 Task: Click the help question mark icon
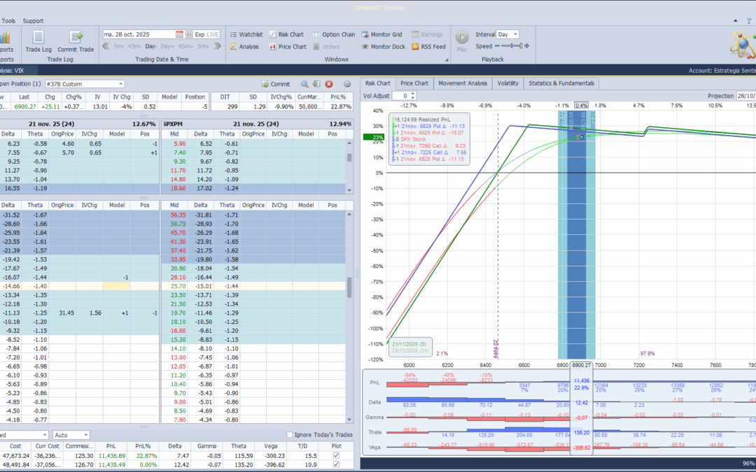pos(749,21)
